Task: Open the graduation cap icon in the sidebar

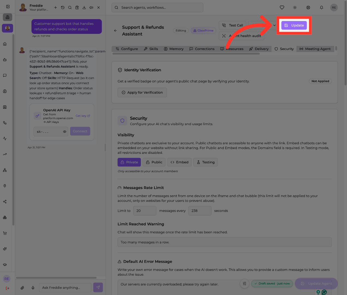Action: coord(5,265)
